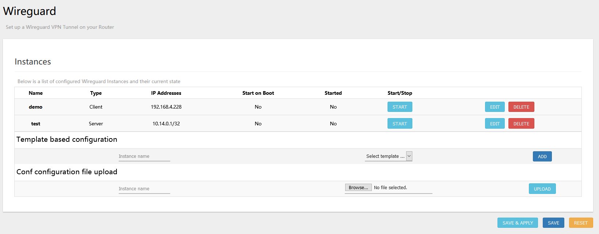Click the Instances section heading
The width and height of the screenshot is (599, 234).
click(33, 62)
